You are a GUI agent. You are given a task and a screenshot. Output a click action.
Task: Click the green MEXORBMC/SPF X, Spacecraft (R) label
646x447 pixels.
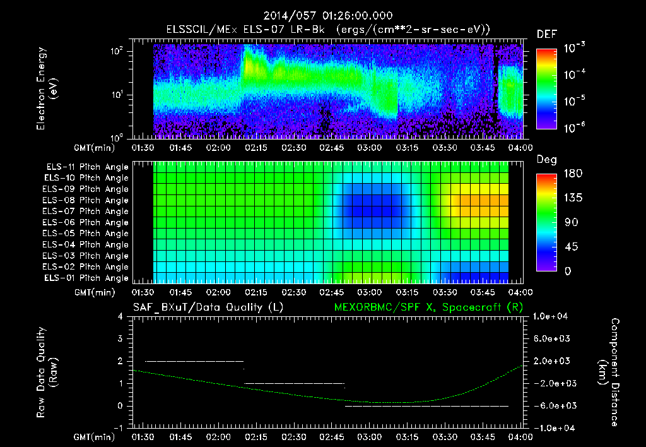[x=428, y=307]
